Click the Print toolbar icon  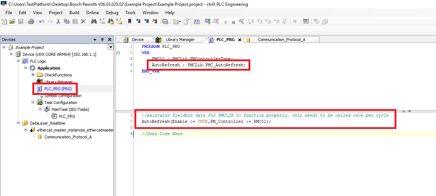click(x=31, y=21)
